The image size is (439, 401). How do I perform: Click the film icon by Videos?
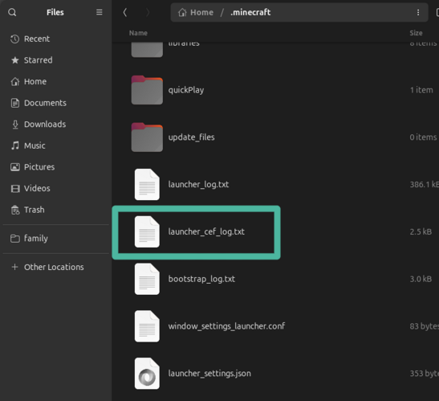pyautogui.click(x=15, y=188)
